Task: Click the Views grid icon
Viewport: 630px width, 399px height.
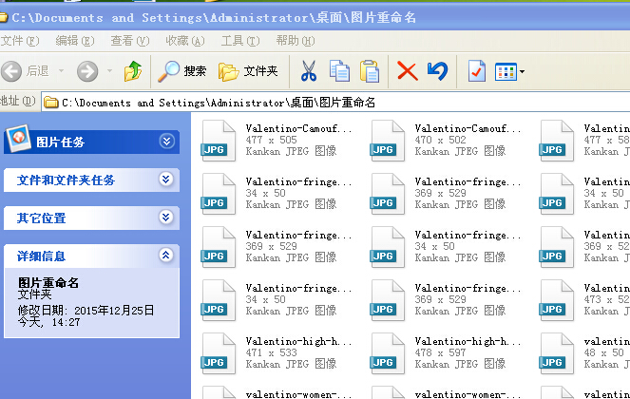Action: [506, 71]
